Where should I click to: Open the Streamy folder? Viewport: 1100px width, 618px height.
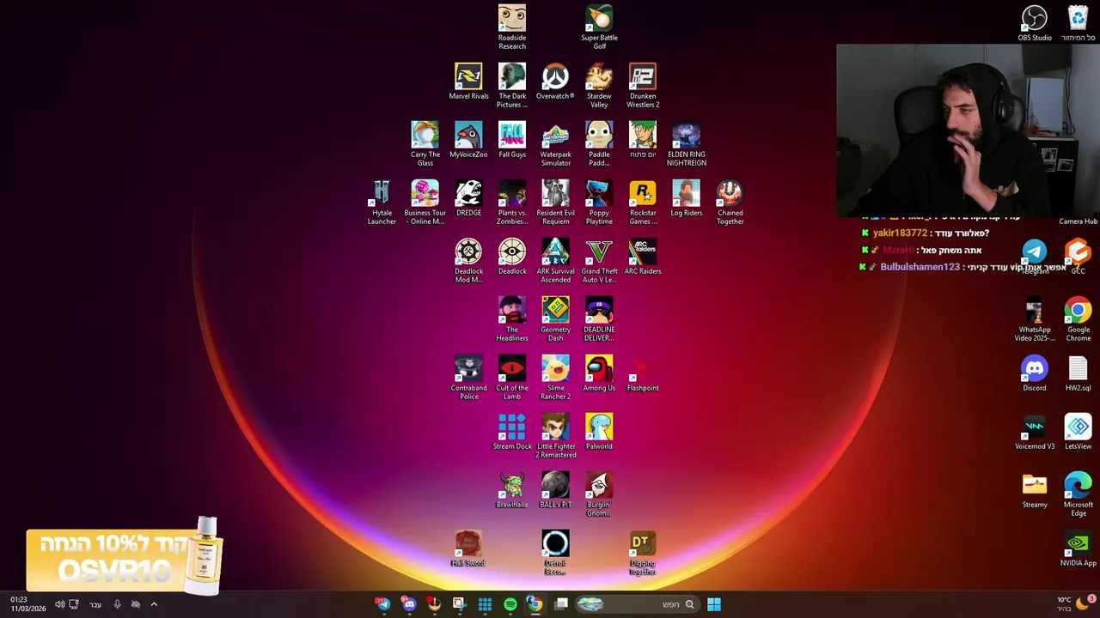click(x=1035, y=490)
